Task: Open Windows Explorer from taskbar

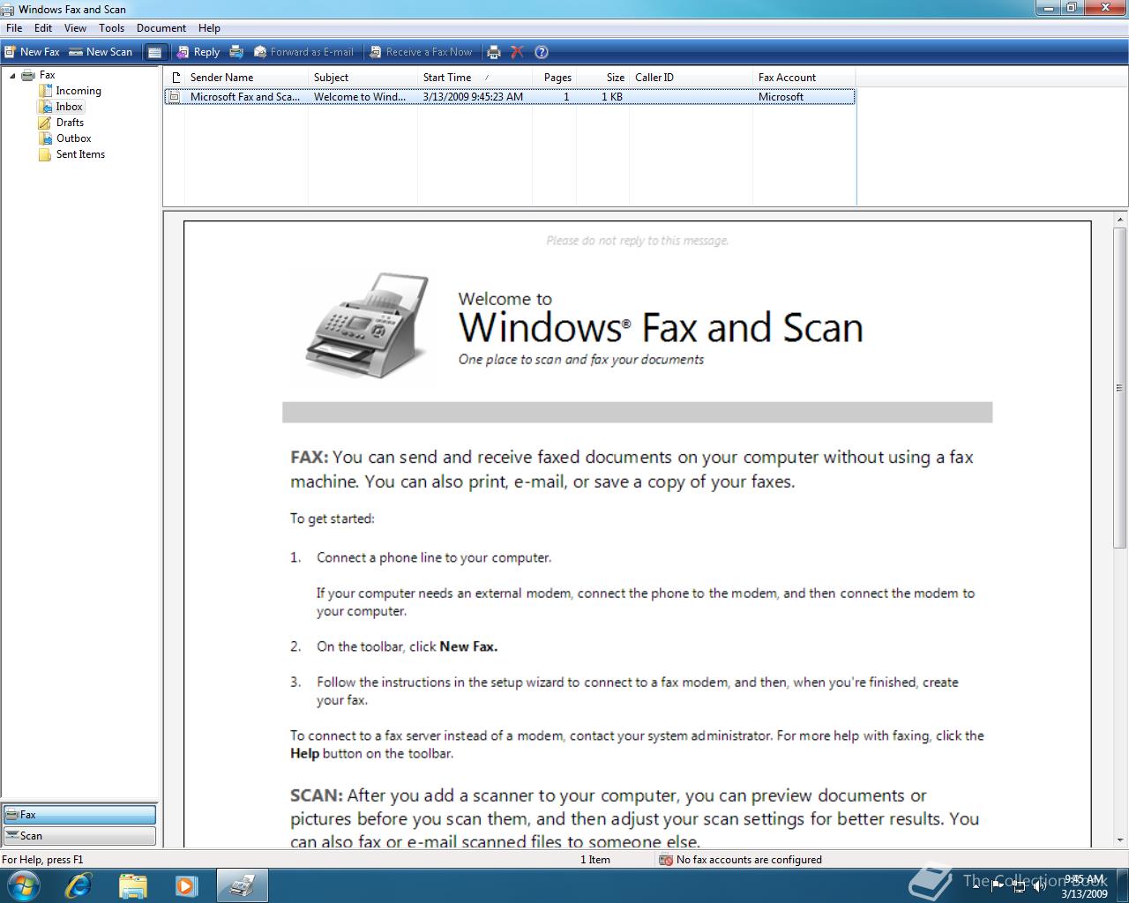Action: [132, 885]
